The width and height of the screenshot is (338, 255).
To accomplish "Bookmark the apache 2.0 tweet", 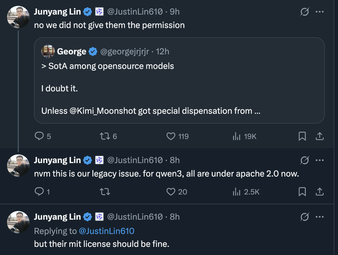I will click(x=302, y=192).
